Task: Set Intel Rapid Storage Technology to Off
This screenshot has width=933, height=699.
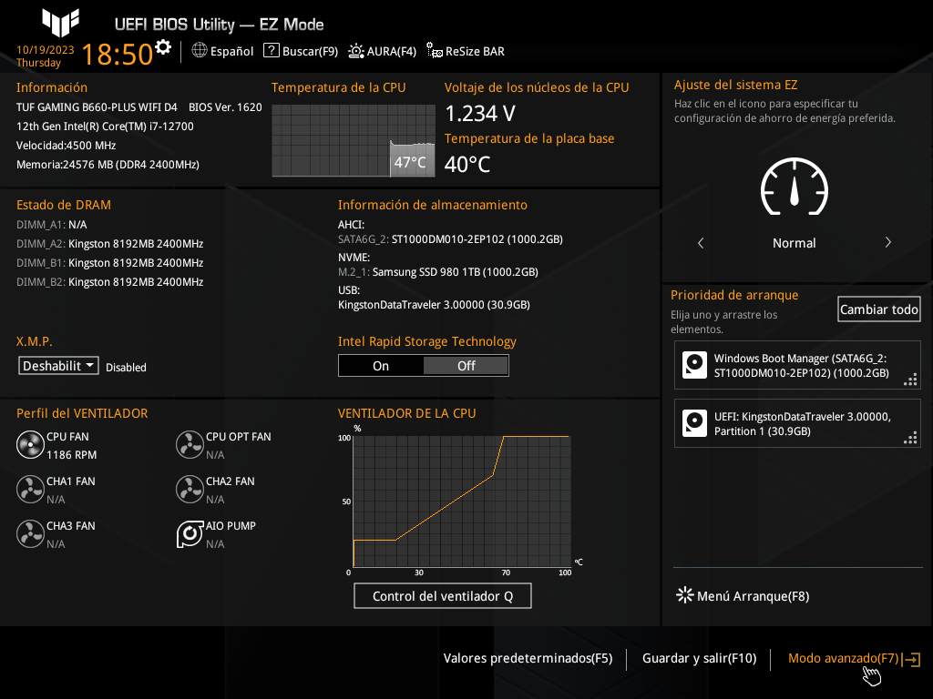Action: 466,366
